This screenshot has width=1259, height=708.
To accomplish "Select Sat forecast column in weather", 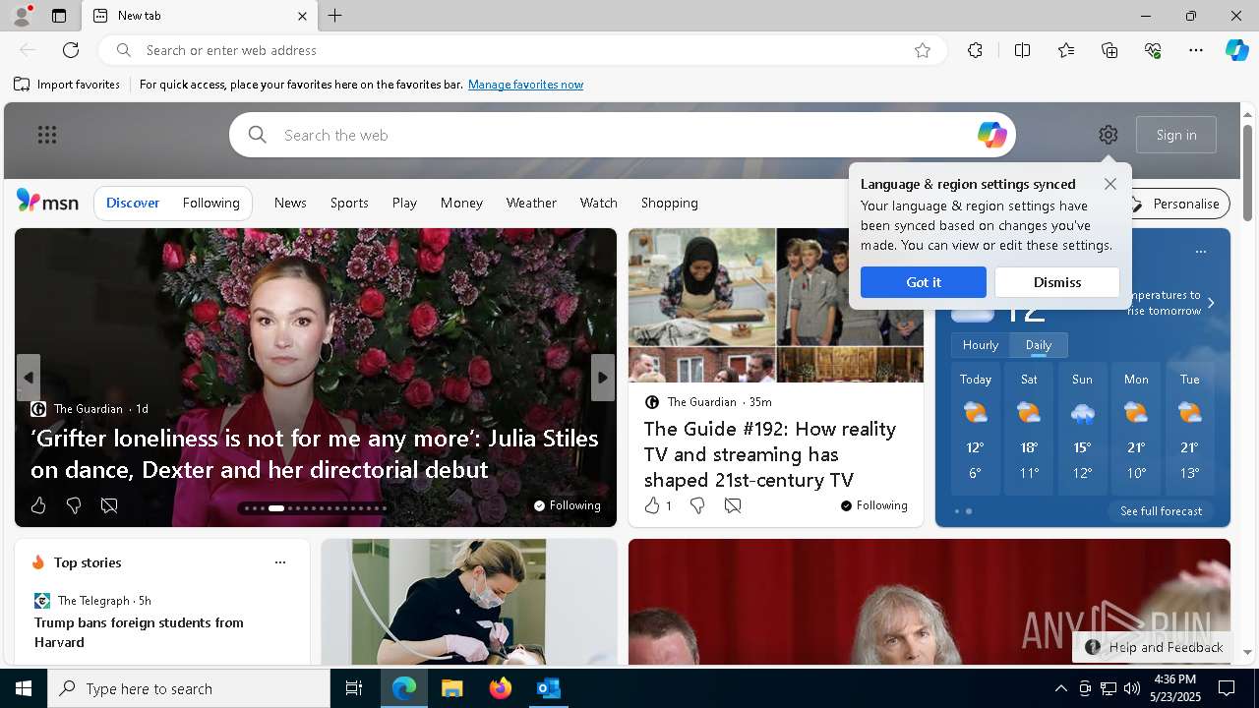I will point(1029,429).
